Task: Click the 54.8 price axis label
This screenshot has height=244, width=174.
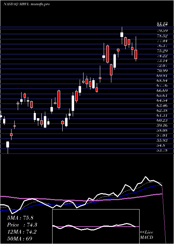Action: (x=161, y=145)
